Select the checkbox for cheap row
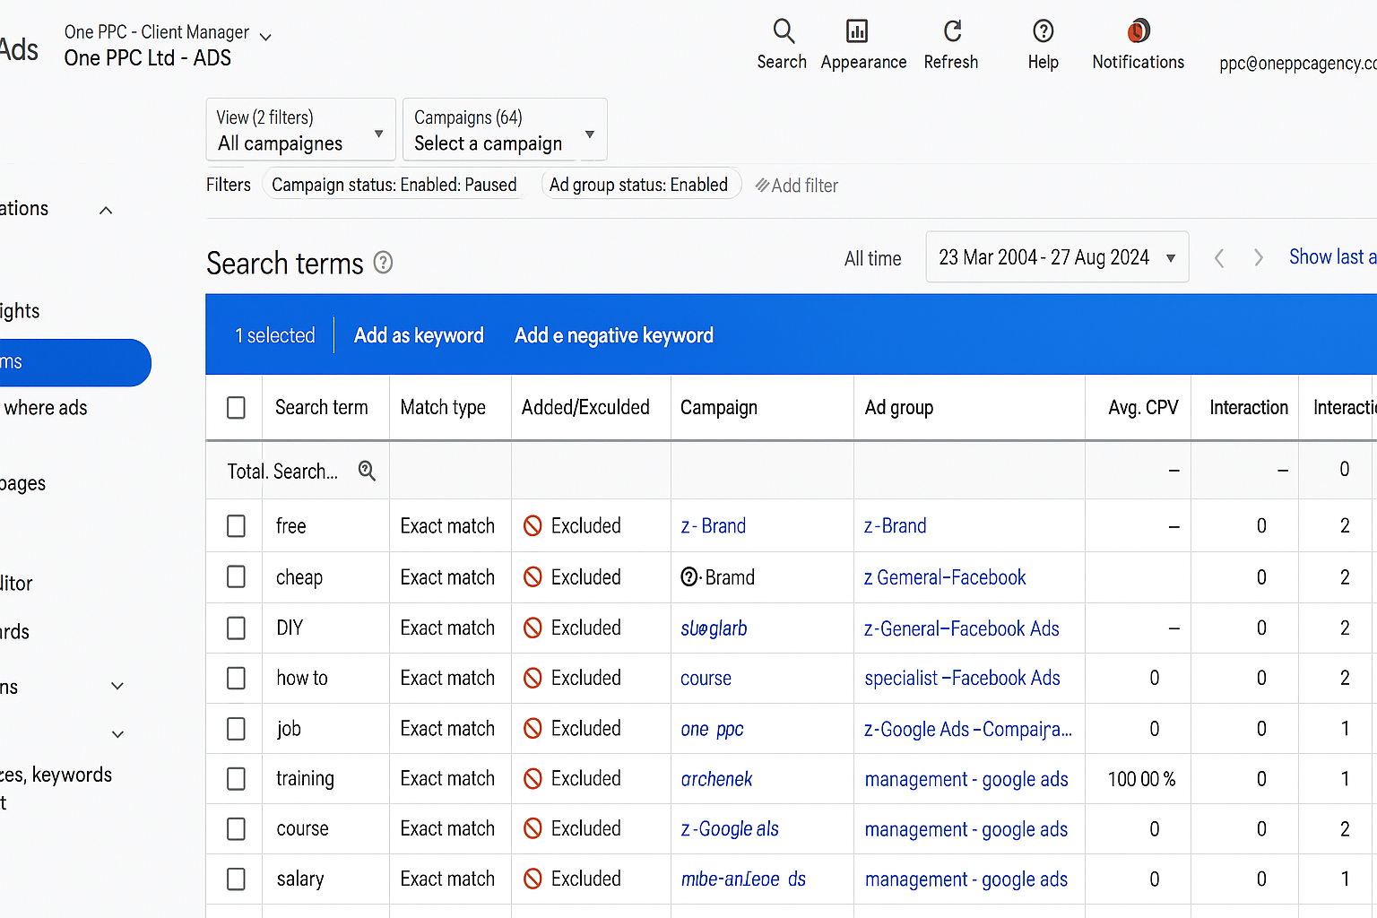 (236, 577)
